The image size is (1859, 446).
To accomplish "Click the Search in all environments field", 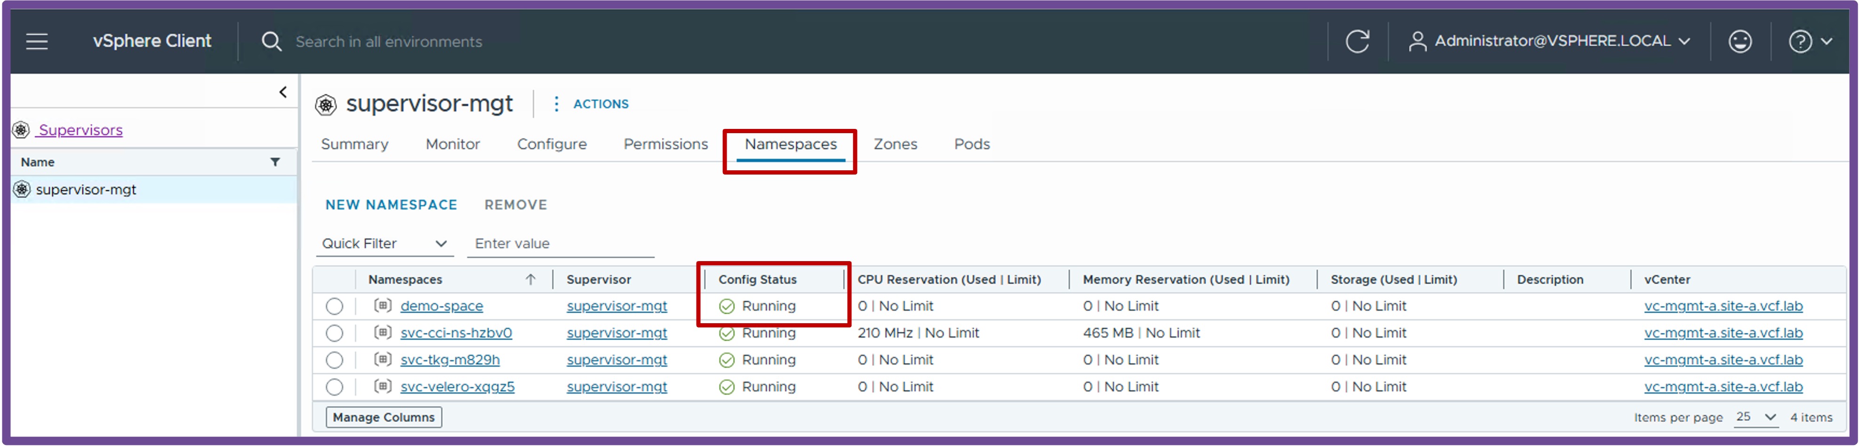I will [x=389, y=42].
